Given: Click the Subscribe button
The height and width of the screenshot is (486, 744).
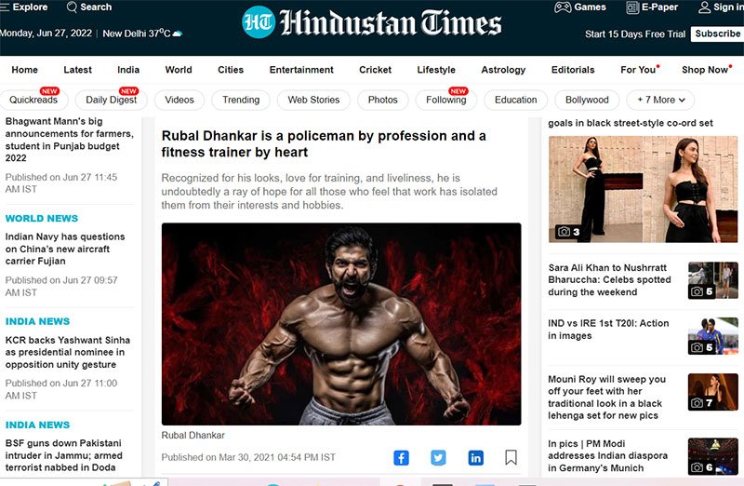Looking at the screenshot, I should pos(717,34).
